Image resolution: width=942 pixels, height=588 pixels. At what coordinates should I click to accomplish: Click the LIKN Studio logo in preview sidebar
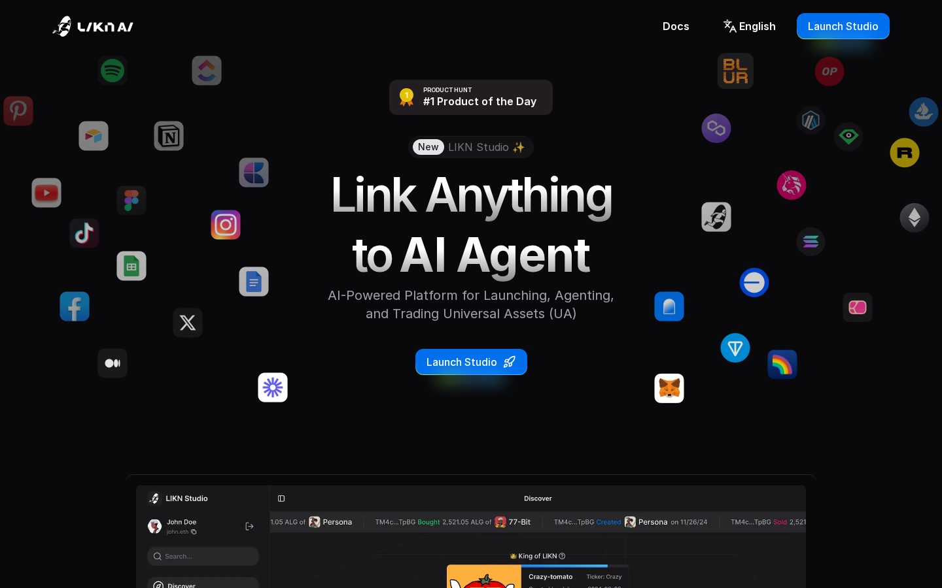tap(178, 498)
